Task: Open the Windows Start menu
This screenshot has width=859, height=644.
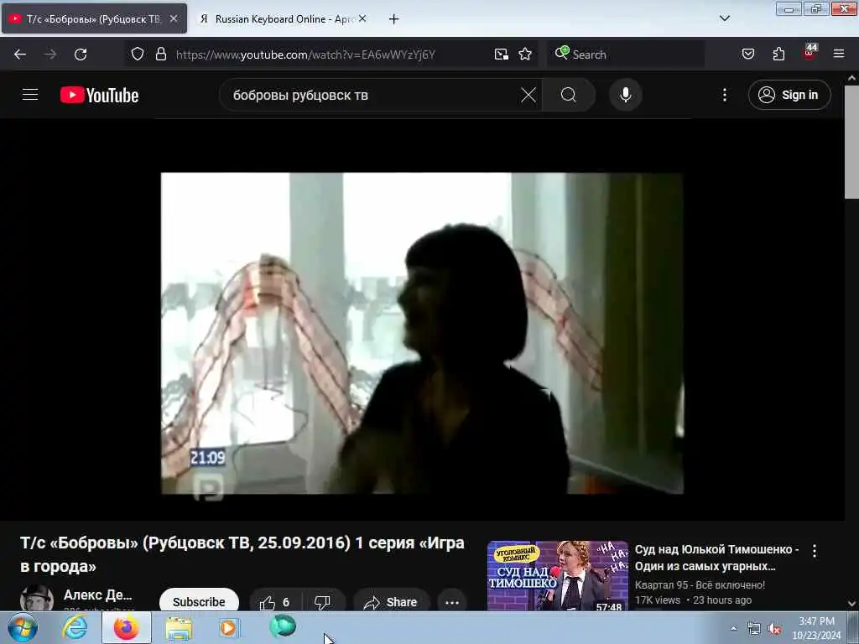Action: [x=22, y=627]
